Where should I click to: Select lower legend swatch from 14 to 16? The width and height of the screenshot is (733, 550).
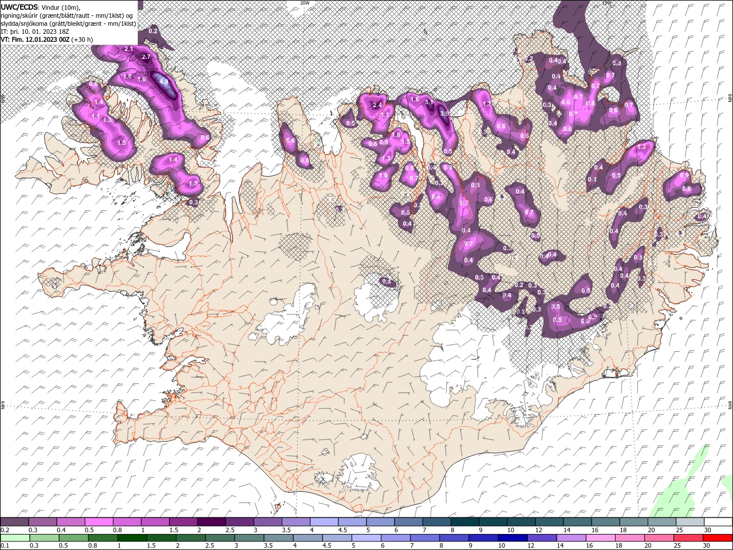tap(572, 538)
